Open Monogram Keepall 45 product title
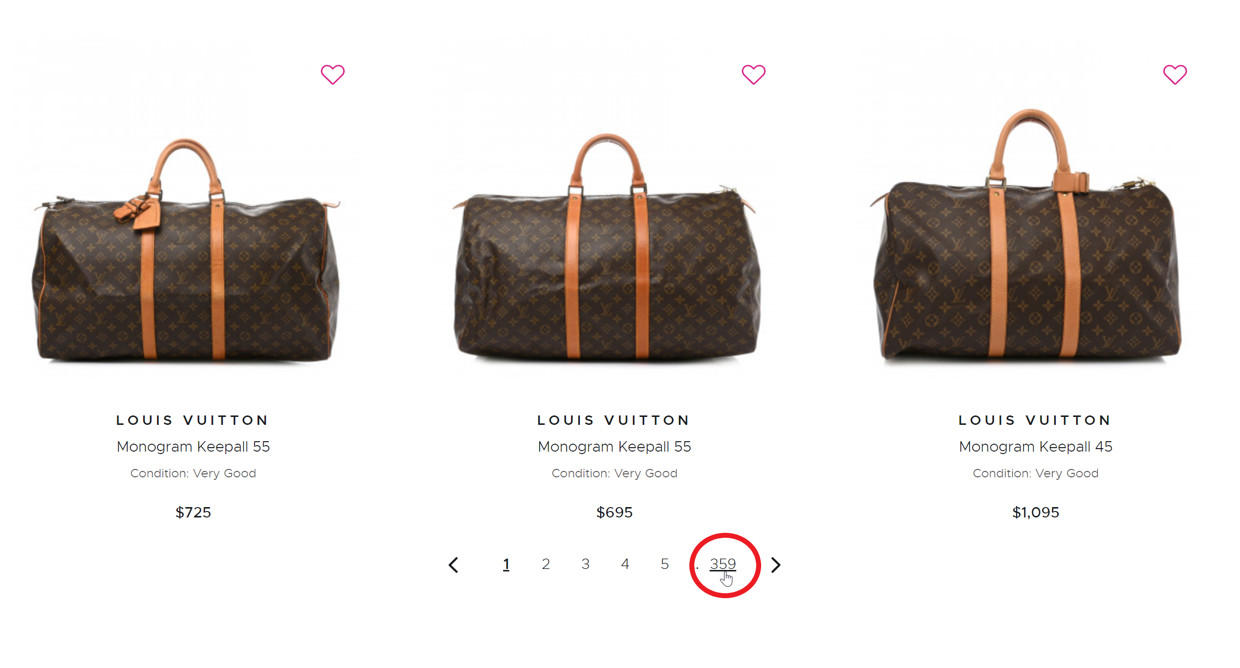The width and height of the screenshot is (1240, 668). 1035,447
